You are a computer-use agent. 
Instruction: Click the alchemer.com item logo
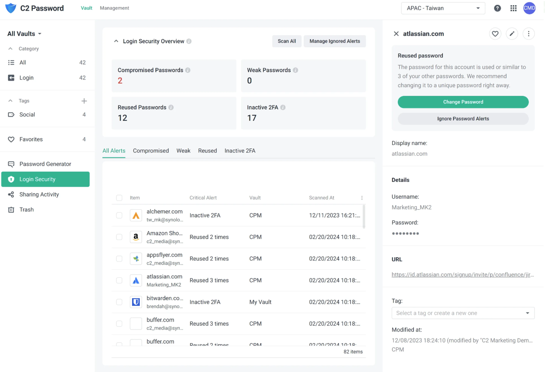[136, 215]
